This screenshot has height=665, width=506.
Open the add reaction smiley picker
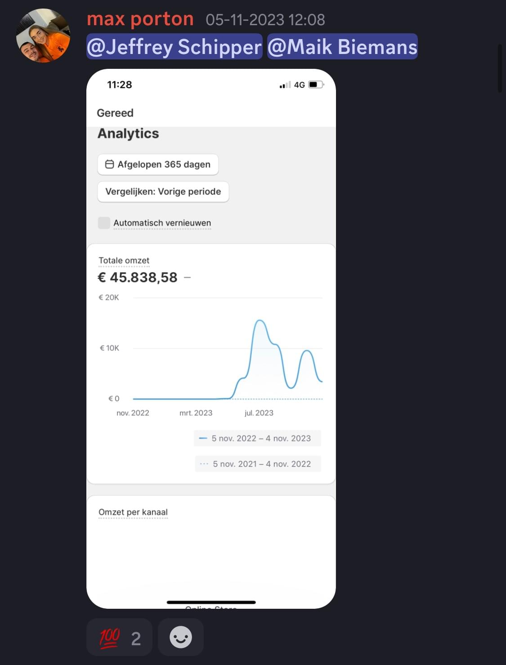(x=181, y=637)
